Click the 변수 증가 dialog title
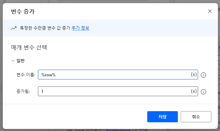This screenshot has width=220, height=131. point(23,11)
